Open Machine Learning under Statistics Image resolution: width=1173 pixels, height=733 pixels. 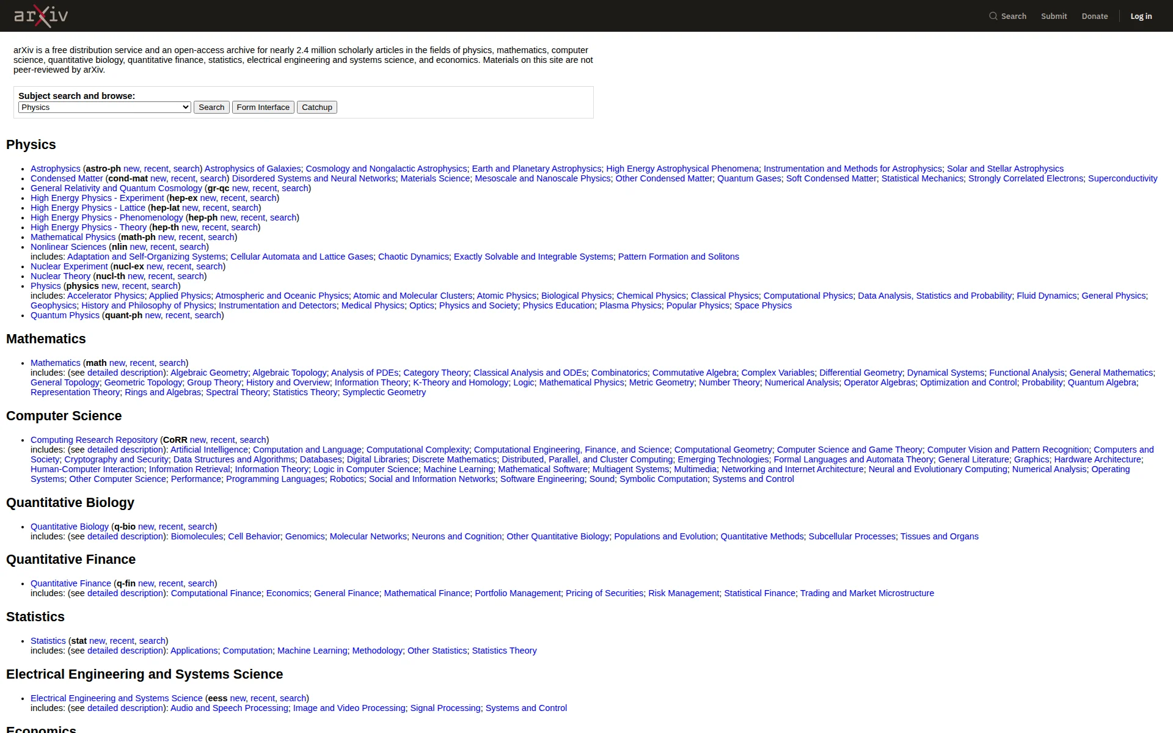312,651
